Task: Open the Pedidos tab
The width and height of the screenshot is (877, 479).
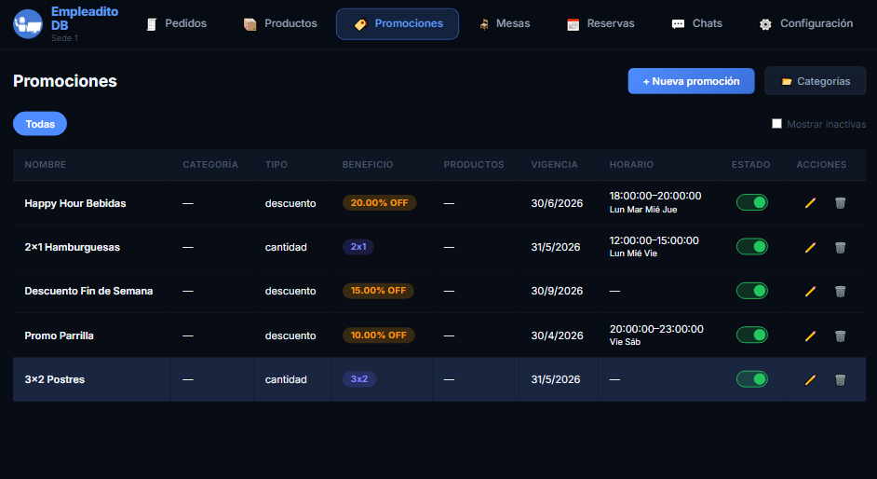Action: tap(176, 23)
